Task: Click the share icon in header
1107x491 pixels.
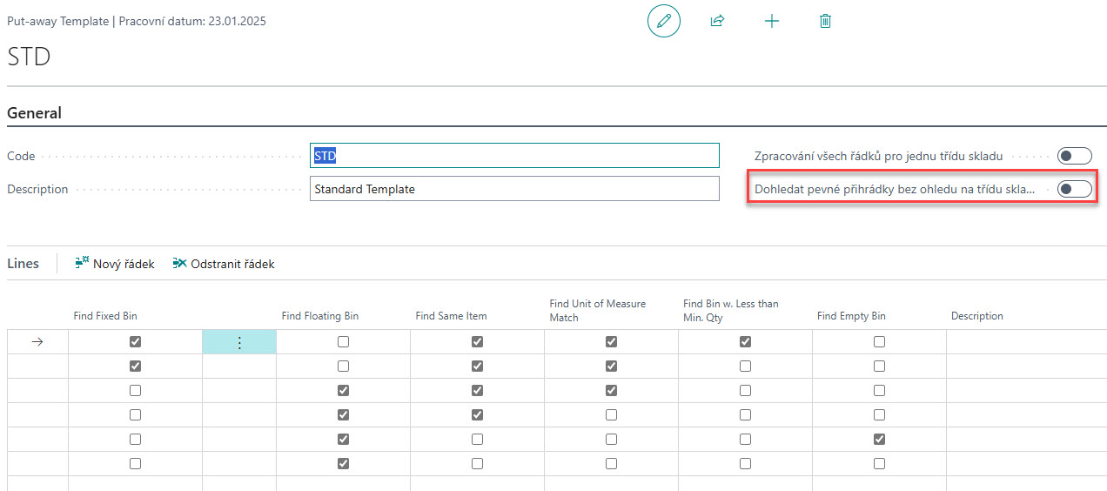Action: point(717,21)
